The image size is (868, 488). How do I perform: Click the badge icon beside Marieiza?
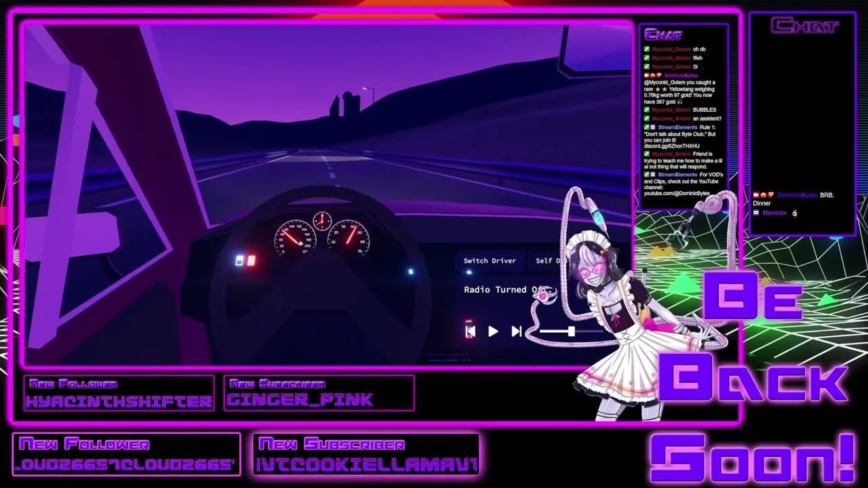tap(756, 213)
